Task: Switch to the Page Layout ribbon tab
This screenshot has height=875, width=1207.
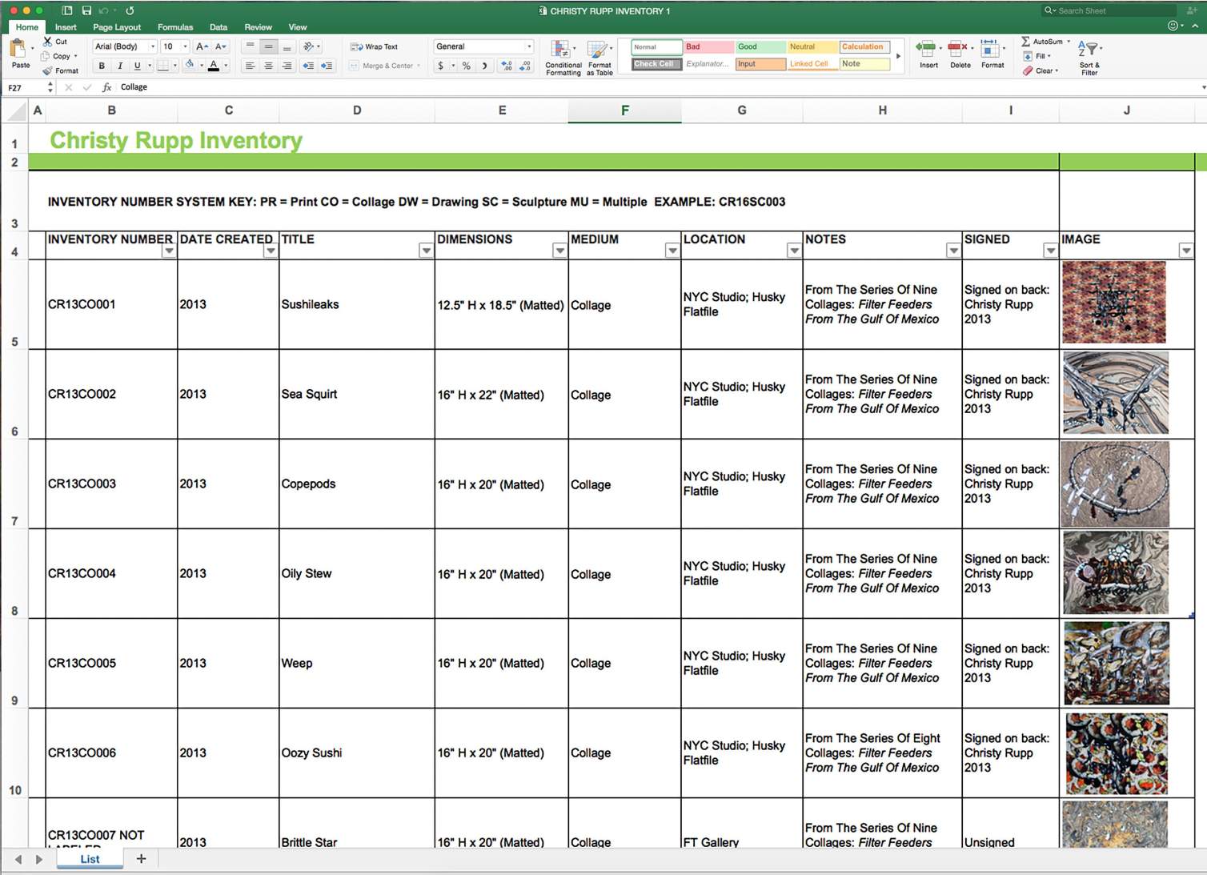Action: point(117,27)
